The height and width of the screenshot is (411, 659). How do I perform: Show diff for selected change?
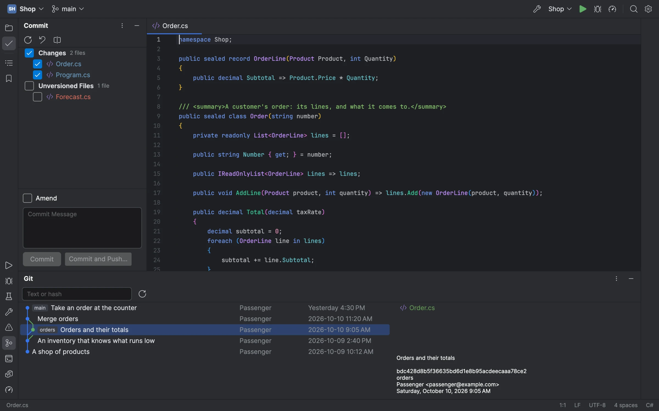click(57, 40)
